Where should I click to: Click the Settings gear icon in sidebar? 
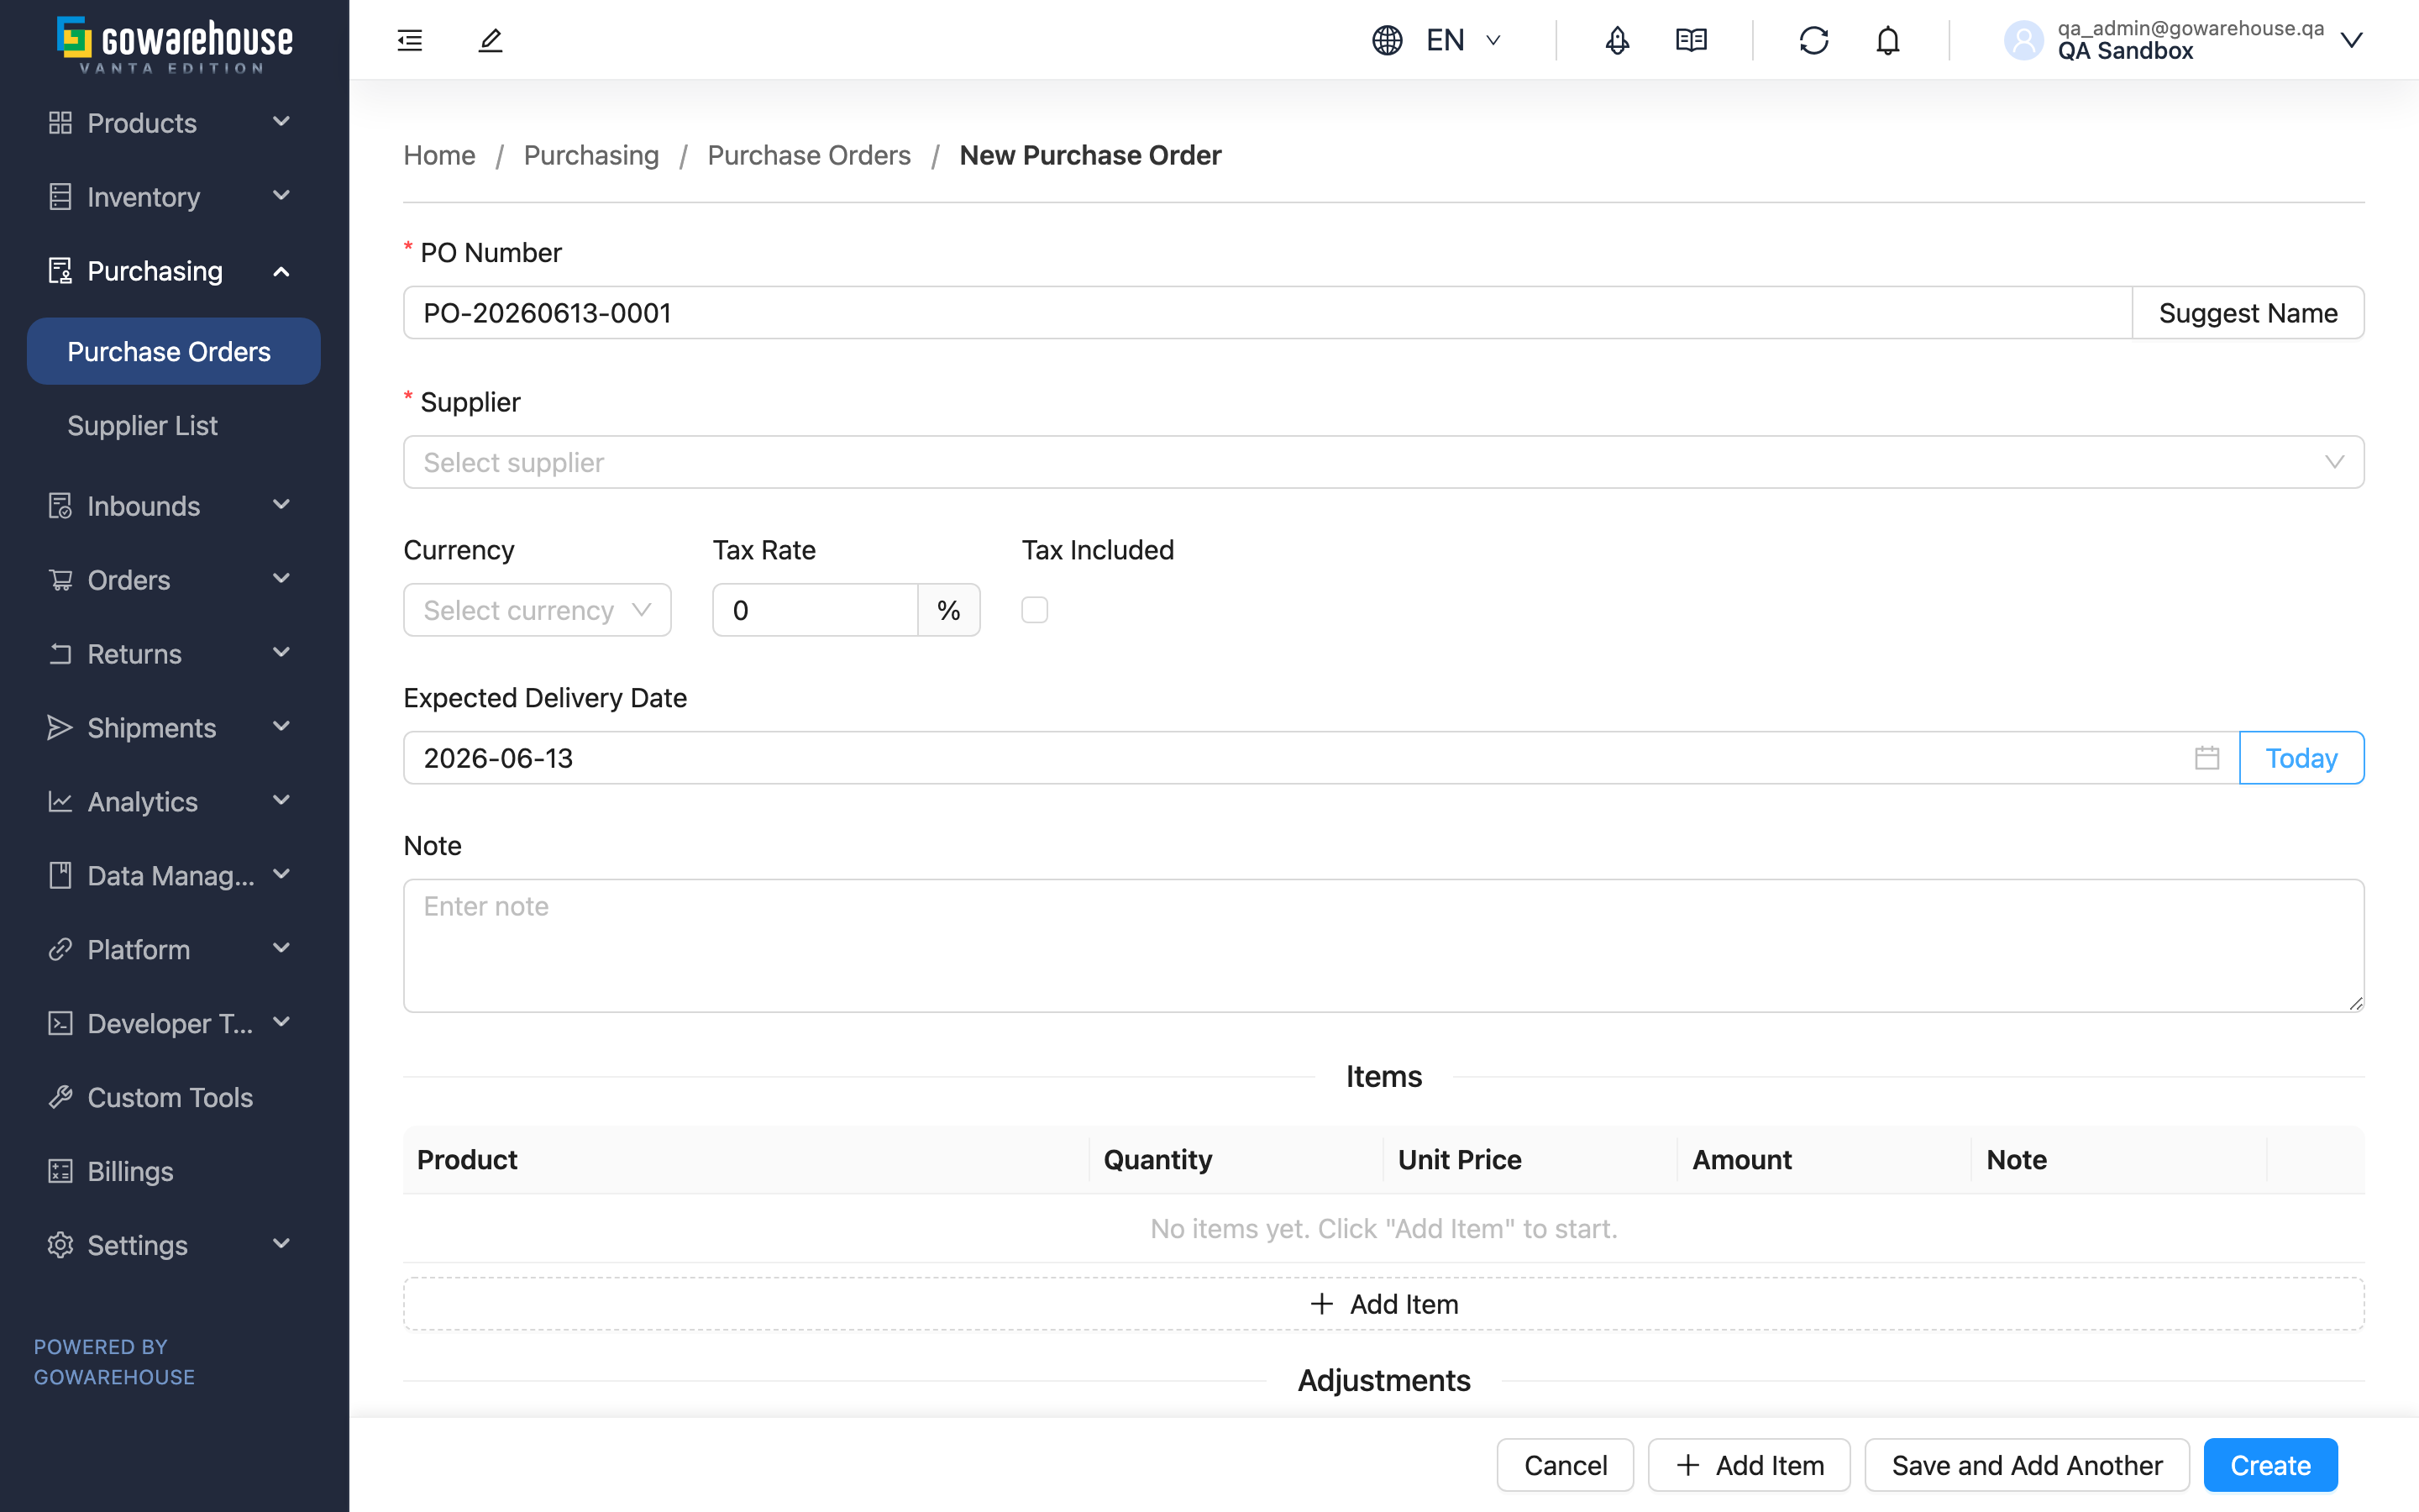pos(61,1245)
